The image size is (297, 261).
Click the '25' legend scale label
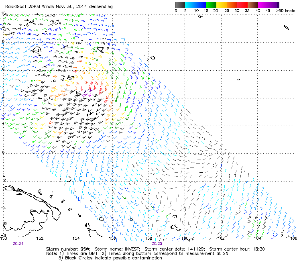227,11
